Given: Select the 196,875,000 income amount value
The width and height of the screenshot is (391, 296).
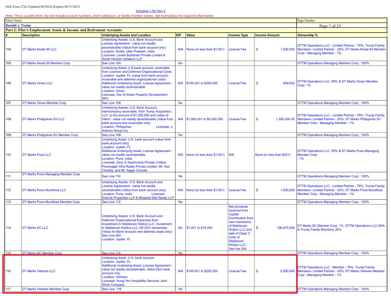Looking at the screenshot, I should (x=286, y=228).
